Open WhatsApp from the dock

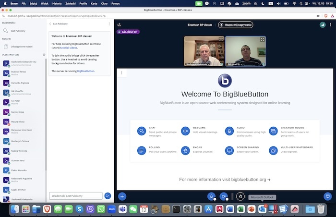(x=101, y=209)
